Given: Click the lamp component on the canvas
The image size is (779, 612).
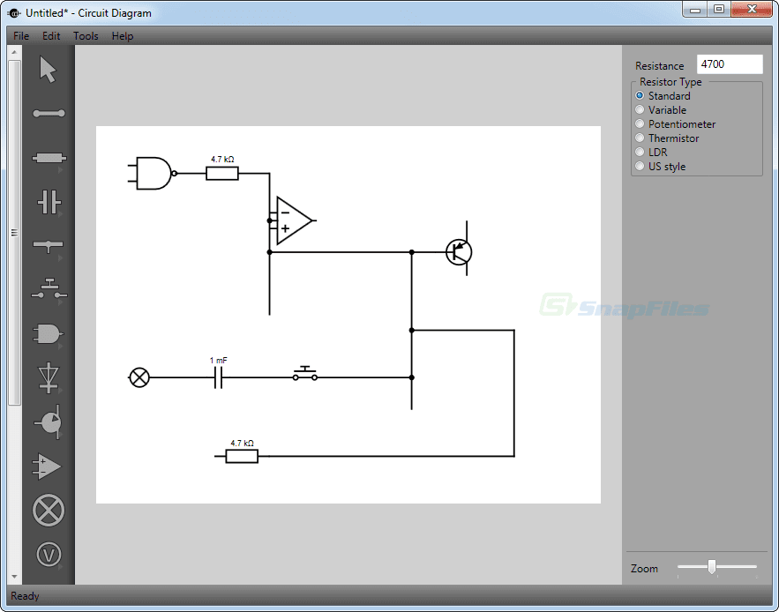Looking at the screenshot, I should (139, 377).
